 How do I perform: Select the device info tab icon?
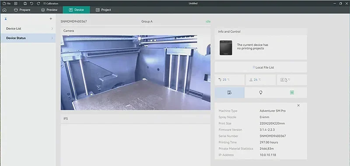click(229, 92)
